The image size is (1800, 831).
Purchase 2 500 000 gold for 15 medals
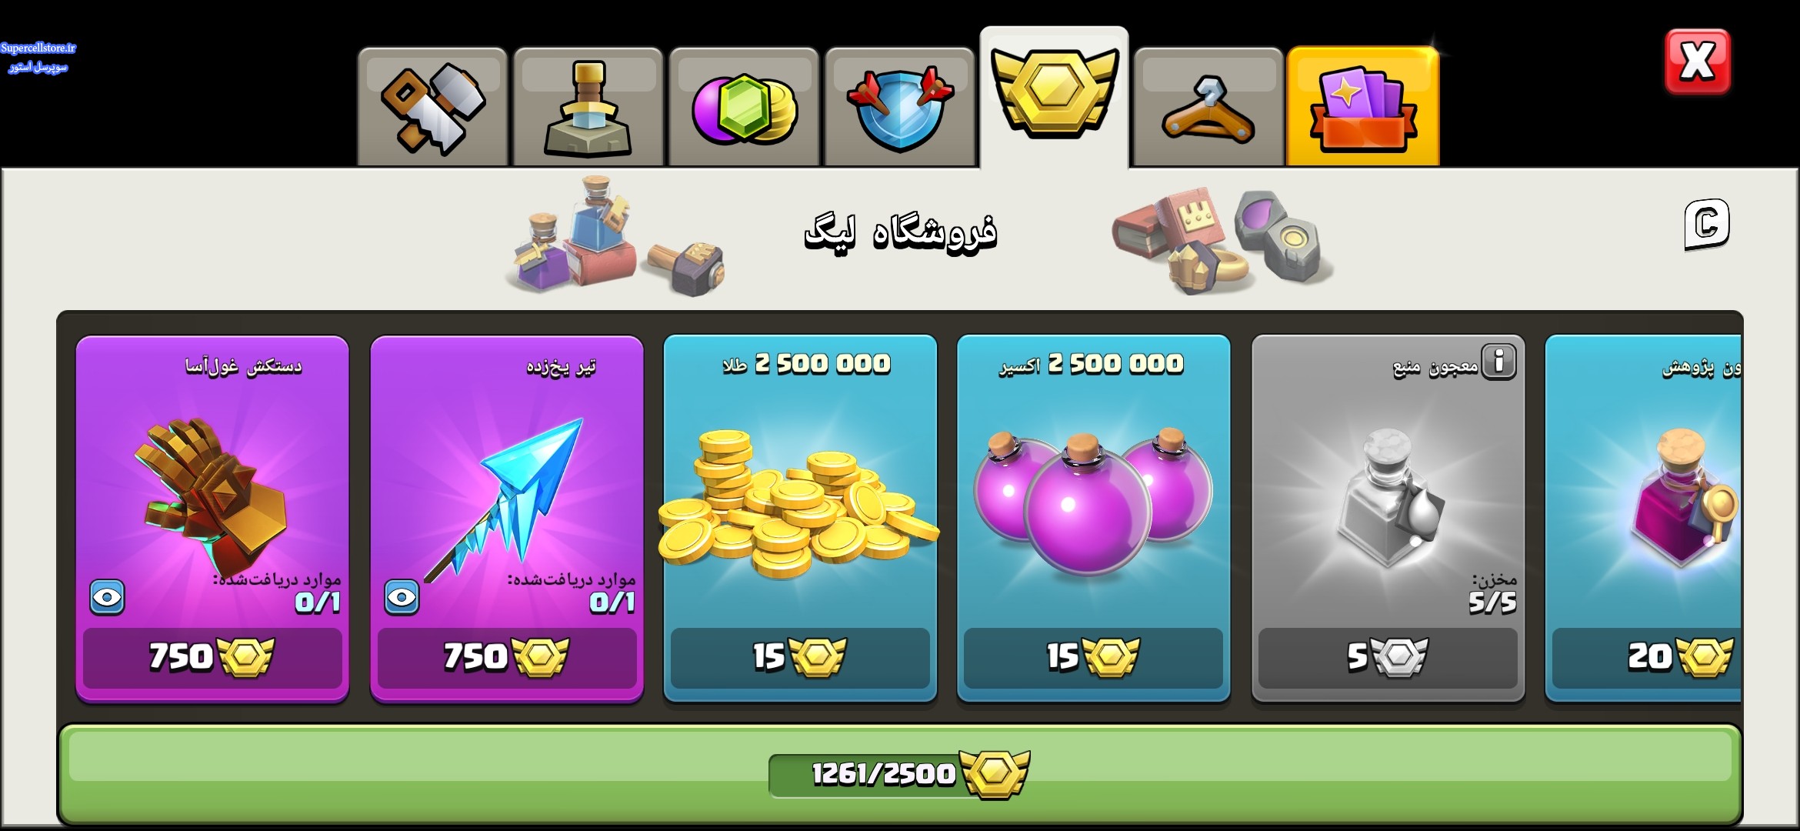point(800,658)
